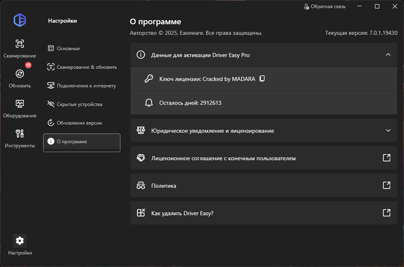Image resolution: width=404 pixels, height=267 pixels.
Task: Click the handshake icon of license agreement
Action: tap(141, 158)
